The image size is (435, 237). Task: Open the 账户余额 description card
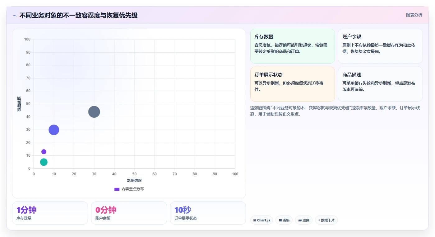[x=380, y=46]
